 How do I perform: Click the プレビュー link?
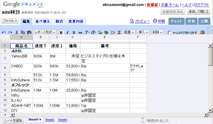(142, 21)
